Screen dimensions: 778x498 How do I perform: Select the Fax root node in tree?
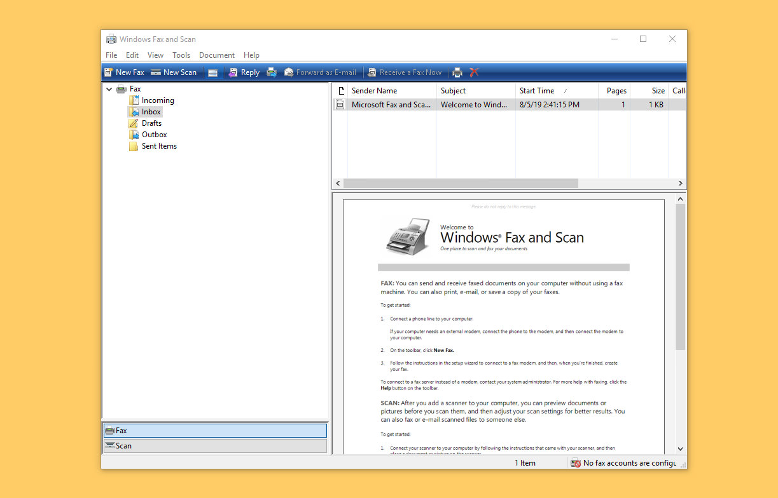coord(129,89)
